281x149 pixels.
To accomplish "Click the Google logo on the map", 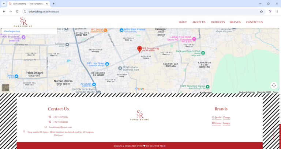I will point(140,89).
